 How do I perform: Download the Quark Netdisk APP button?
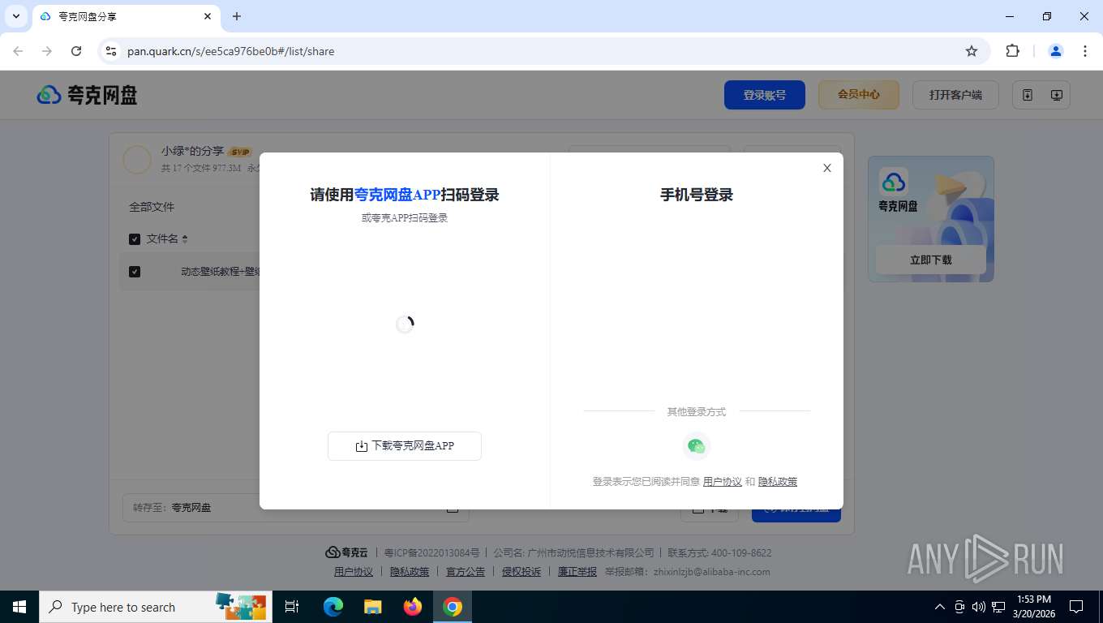tap(405, 446)
